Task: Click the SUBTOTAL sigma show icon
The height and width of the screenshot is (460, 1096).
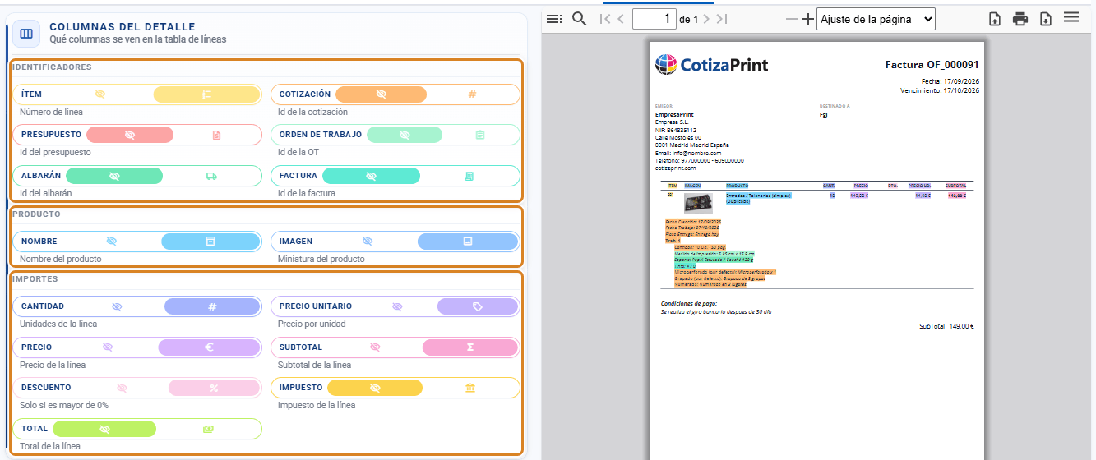Action: point(469,347)
